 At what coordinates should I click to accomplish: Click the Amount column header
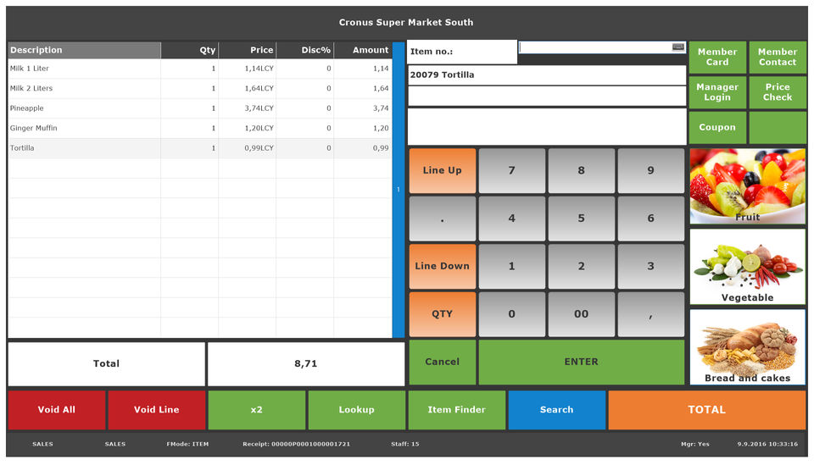point(363,50)
